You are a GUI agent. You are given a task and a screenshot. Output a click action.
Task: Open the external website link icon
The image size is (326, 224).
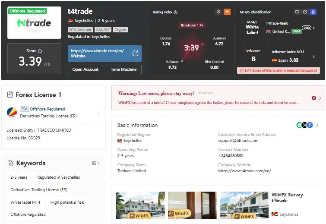[x=135, y=54]
